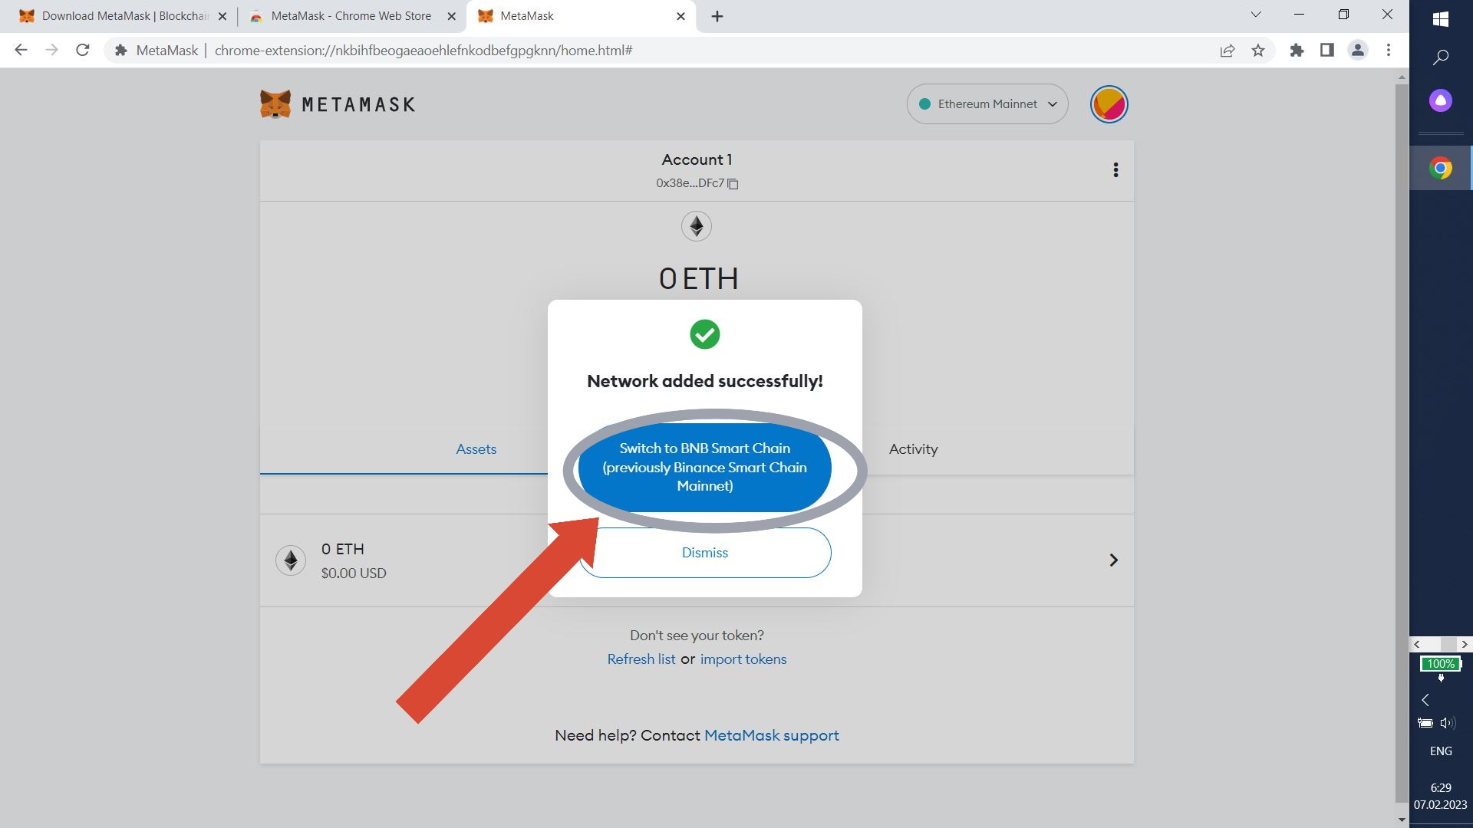Open Windows Start menu
The height and width of the screenshot is (828, 1473).
point(1440,19)
